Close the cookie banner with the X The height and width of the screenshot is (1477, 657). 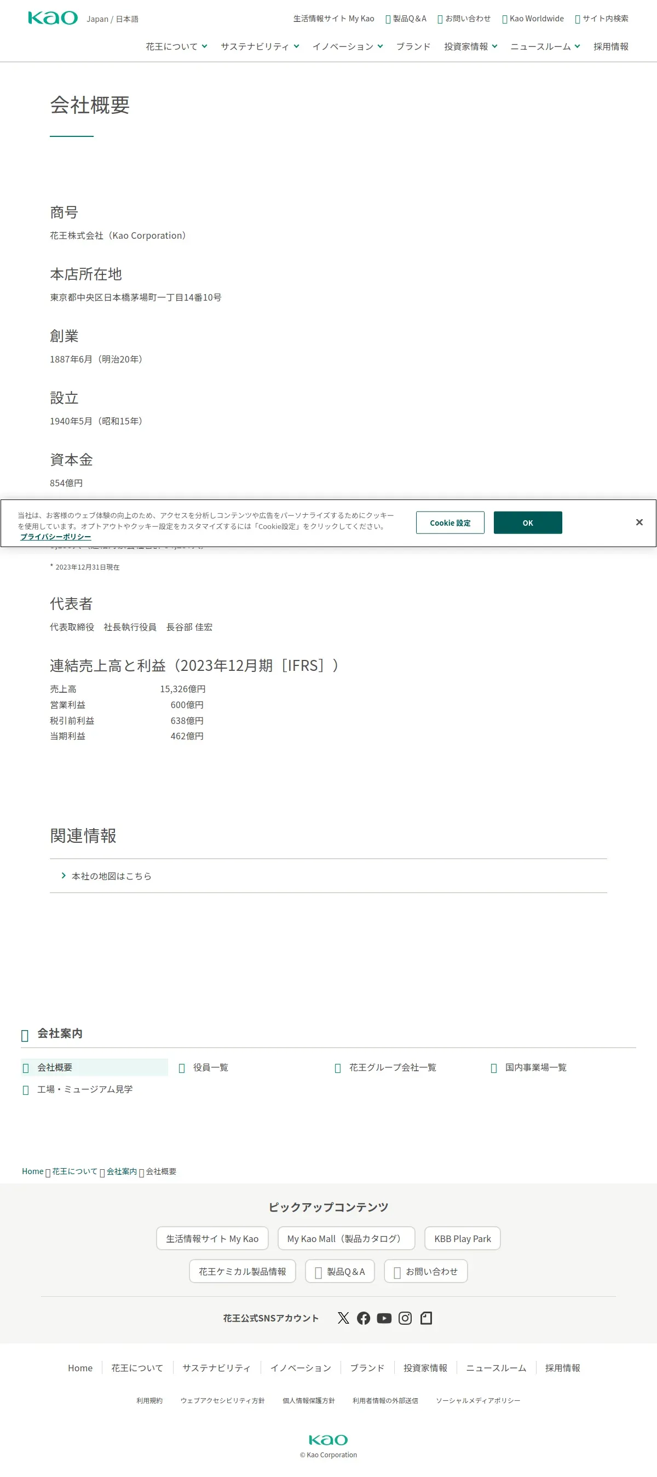[639, 522]
